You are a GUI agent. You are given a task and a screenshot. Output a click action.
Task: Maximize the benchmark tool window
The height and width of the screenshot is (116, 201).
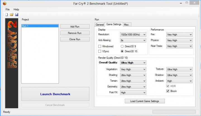[187, 3]
